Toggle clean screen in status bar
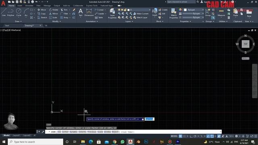The height and width of the screenshot is (145, 258). [252, 136]
